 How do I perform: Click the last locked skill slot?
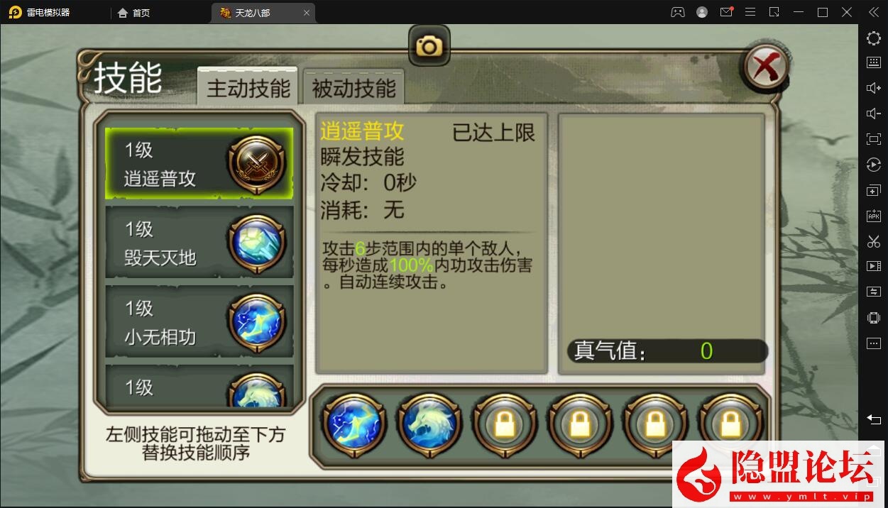click(730, 424)
